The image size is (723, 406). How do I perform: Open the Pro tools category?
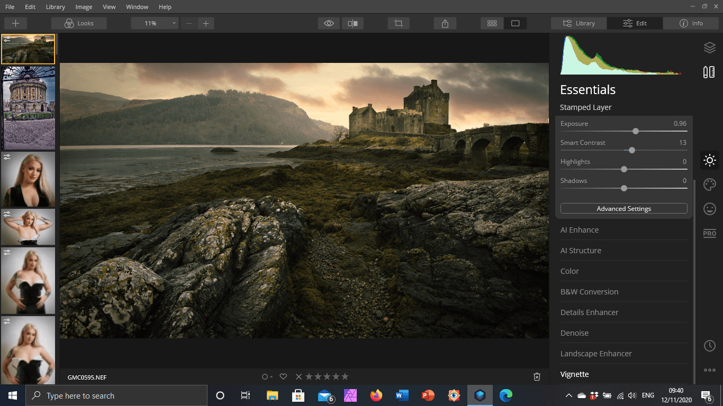[709, 234]
